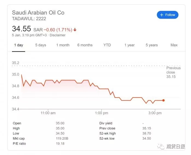Click the Mkt cap value 119.20B
This screenshot has height=155, width=191.
point(62,139)
